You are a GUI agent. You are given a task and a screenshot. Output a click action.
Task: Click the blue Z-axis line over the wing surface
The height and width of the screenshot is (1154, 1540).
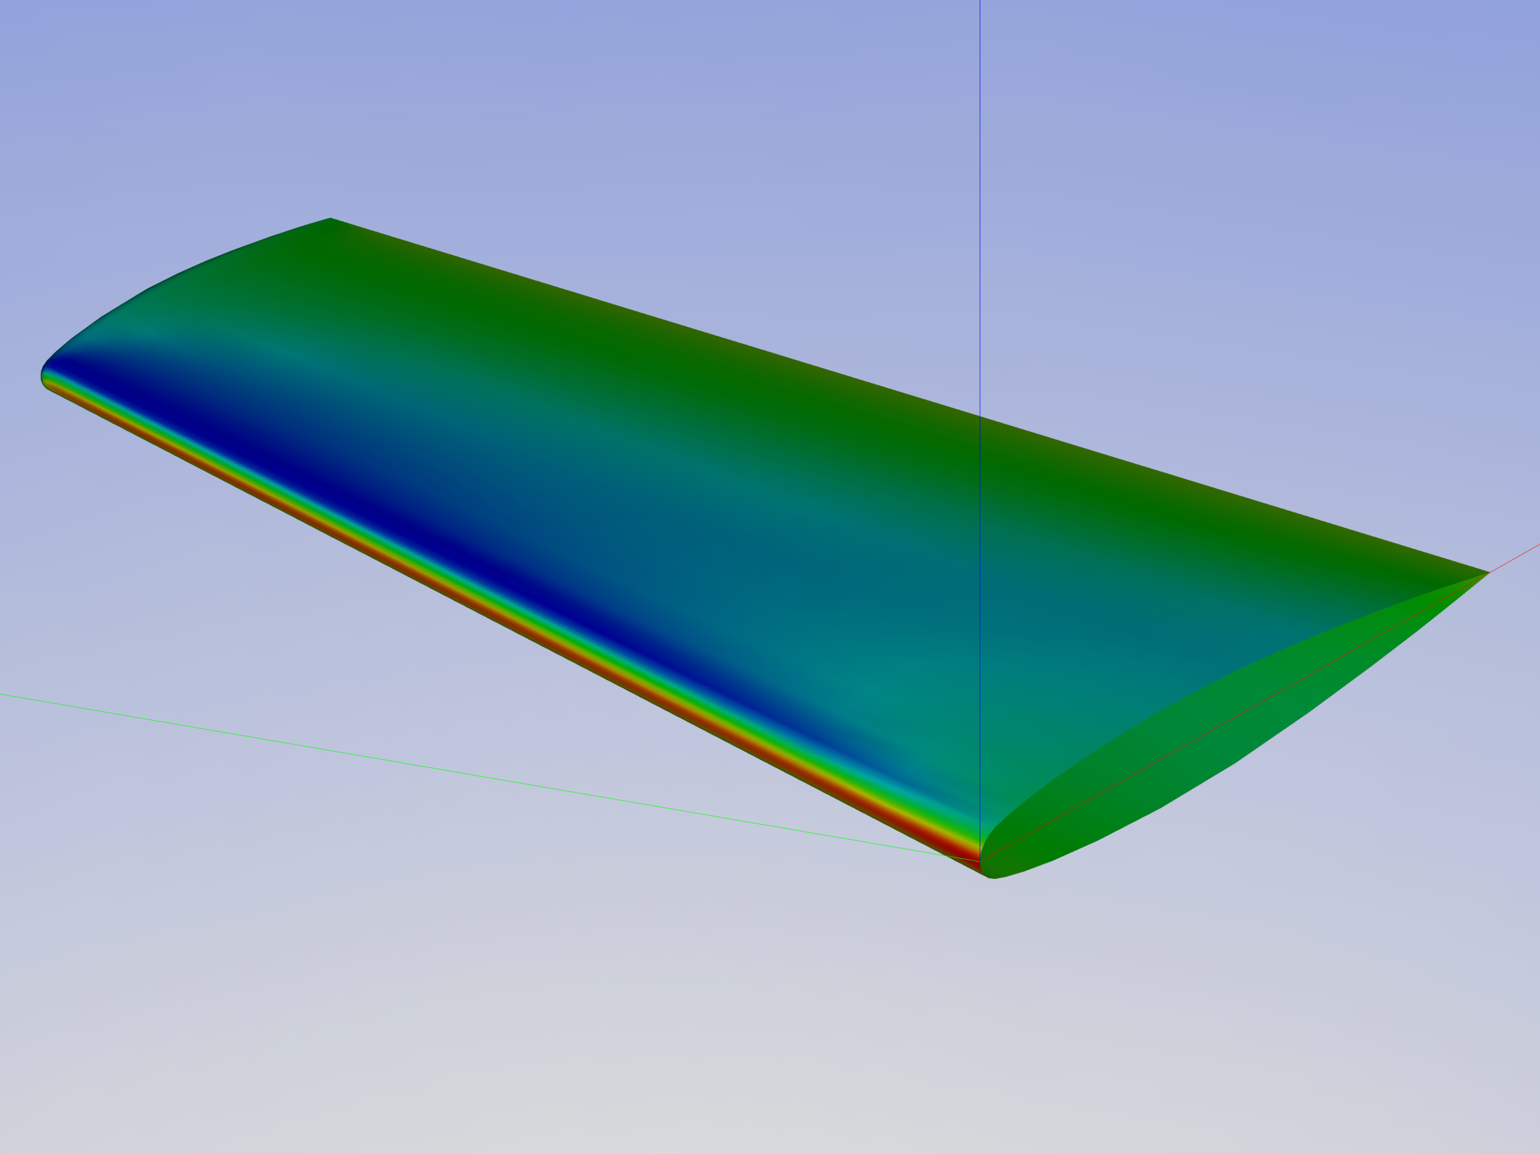[980, 626]
